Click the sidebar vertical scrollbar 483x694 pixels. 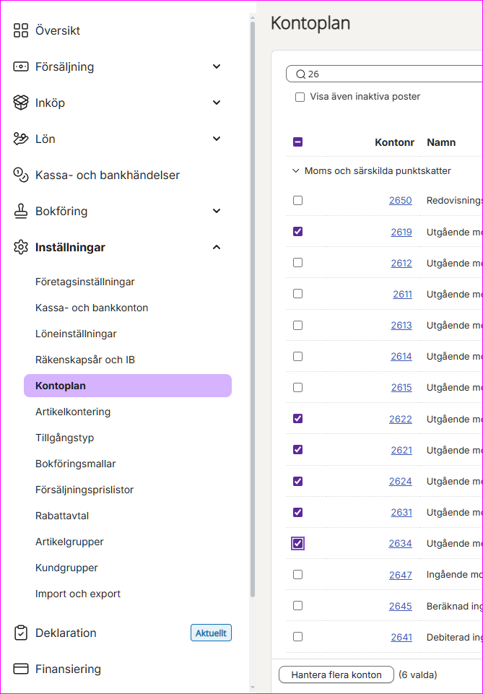pyautogui.click(x=253, y=310)
